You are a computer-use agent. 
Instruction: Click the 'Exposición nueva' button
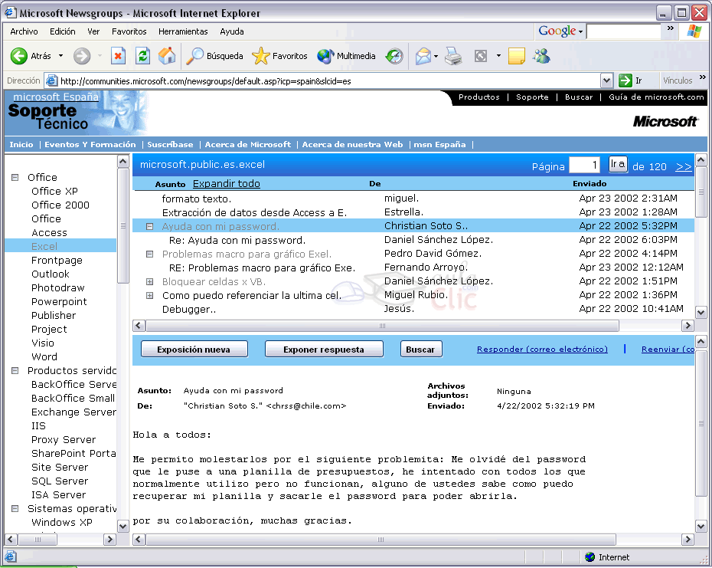195,350
